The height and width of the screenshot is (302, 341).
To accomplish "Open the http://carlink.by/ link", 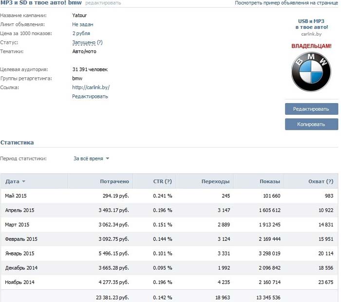I will coord(91,88).
